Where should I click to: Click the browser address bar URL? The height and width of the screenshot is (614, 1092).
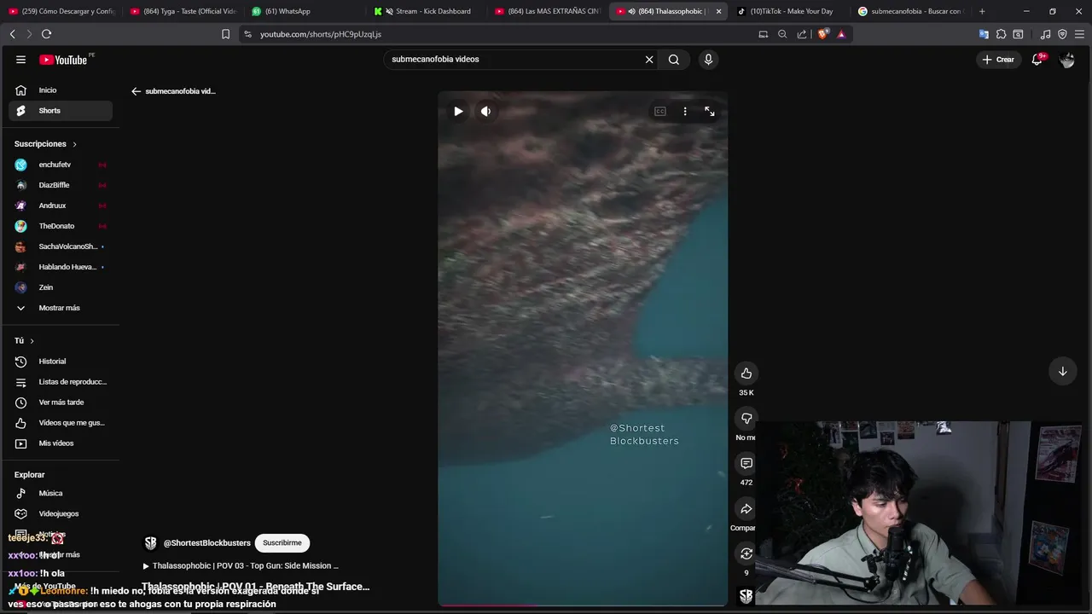tap(321, 34)
